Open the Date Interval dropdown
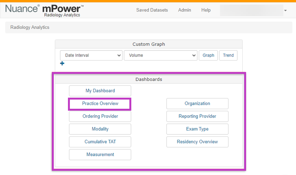This screenshot has width=296, height=175. pos(91,56)
